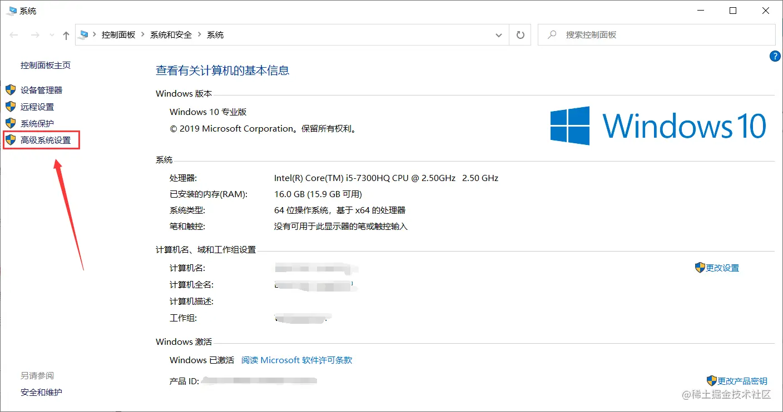The height and width of the screenshot is (412, 783).
Task: Refresh the page with the refresh button
Action: click(x=521, y=35)
